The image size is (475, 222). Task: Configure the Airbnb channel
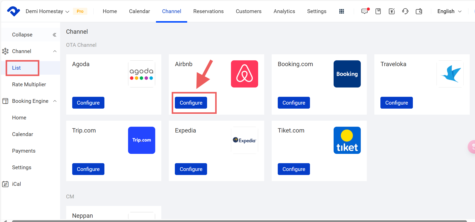(191, 103)
